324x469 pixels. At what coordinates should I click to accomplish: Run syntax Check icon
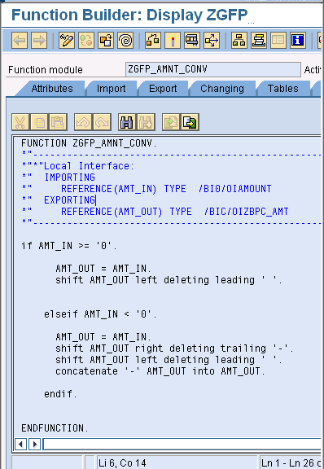(152, 41)
